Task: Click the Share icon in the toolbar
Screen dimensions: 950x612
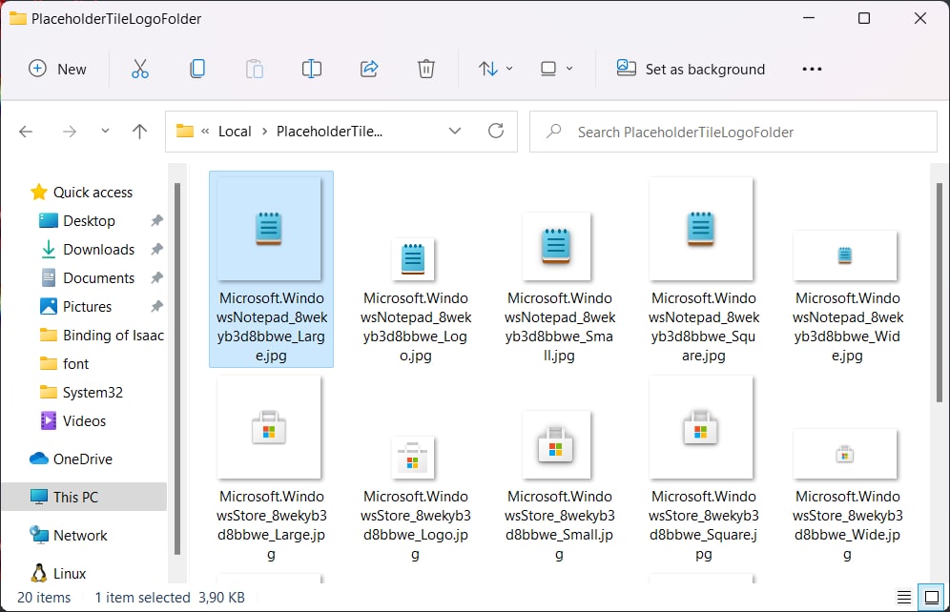Action: point(369,69)
